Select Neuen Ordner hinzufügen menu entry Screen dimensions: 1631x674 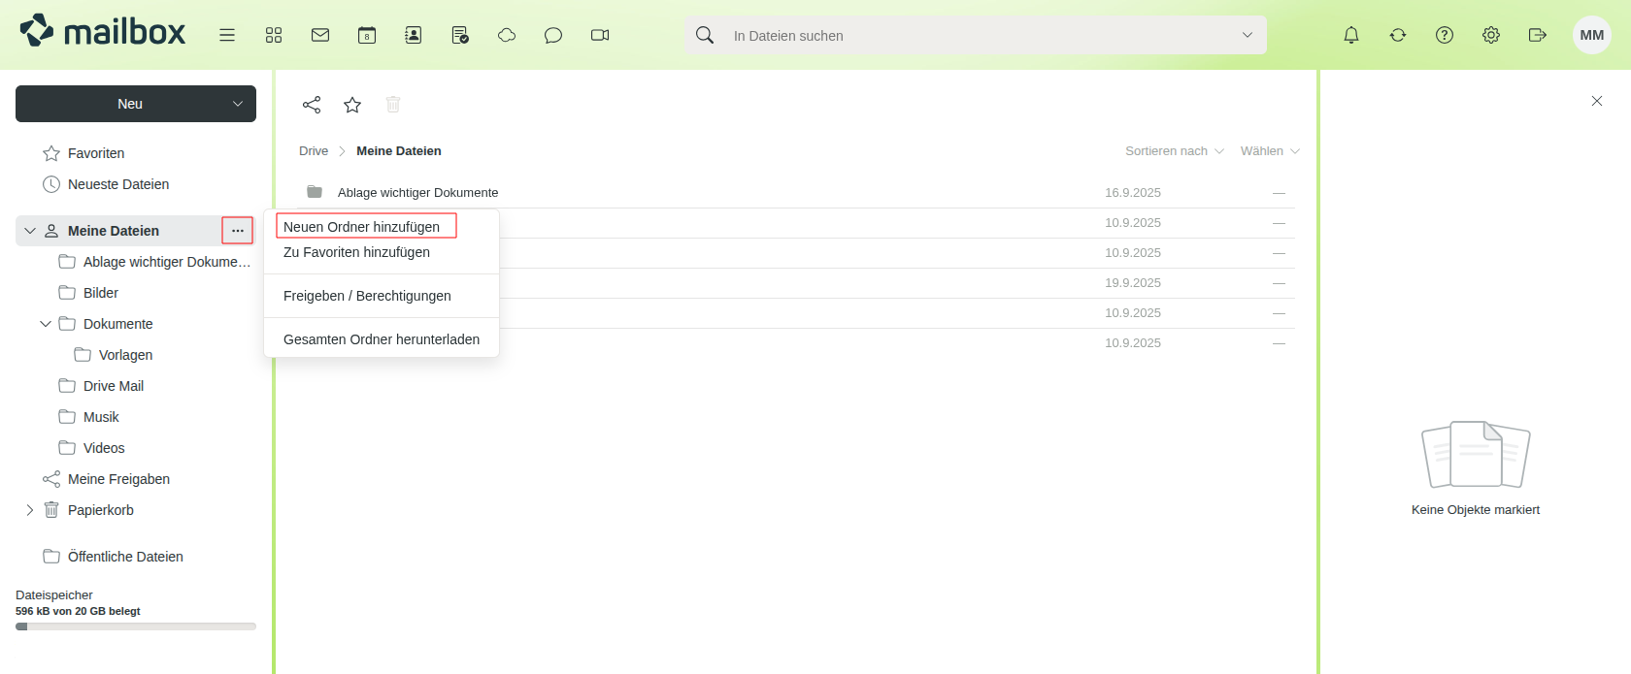pyautogui.click(x=362, y=227)
